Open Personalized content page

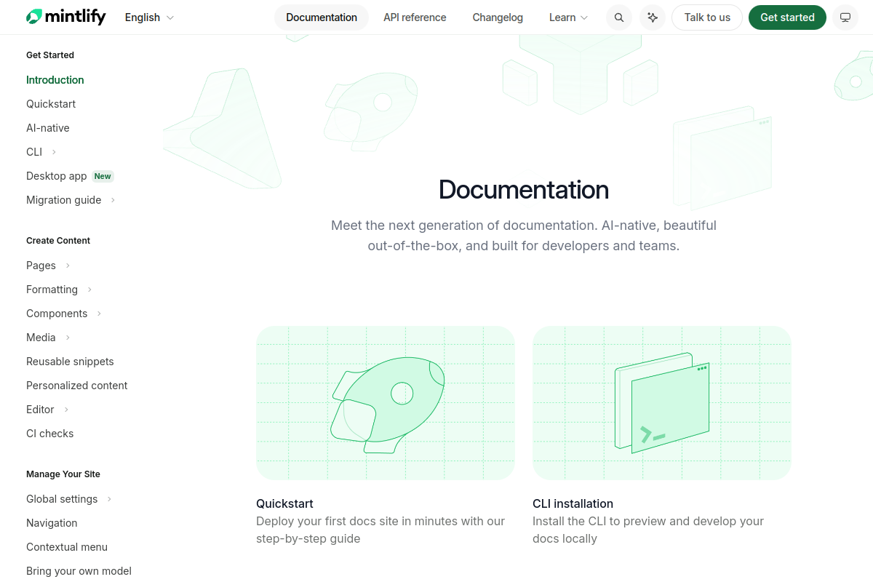[x=77, y=386]
